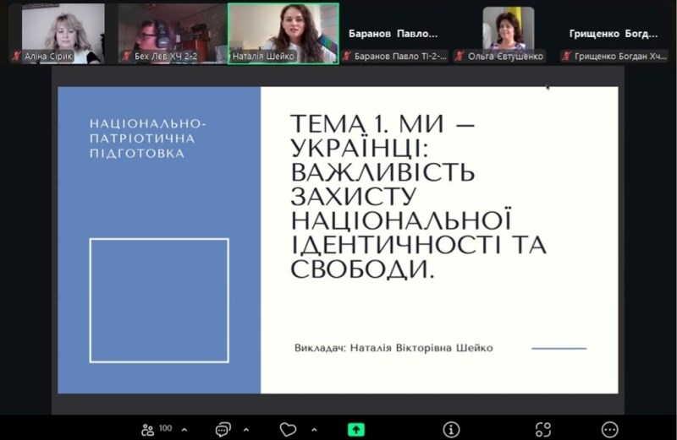Viewport: 677px width, 440px height.
Task: Open the chat panel
Action: tap(223, 430)
